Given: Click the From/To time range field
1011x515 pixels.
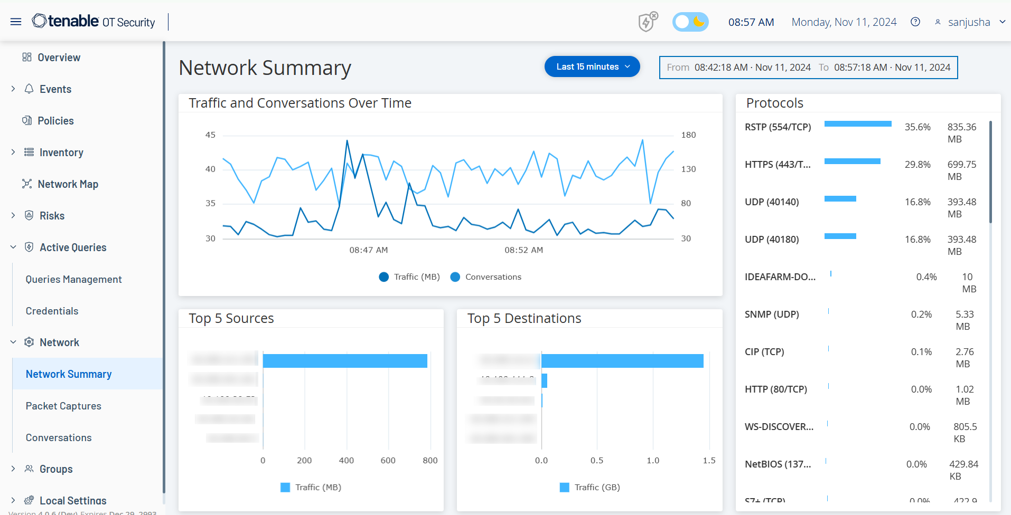Looking at the screenshot, I should point(808,68).
